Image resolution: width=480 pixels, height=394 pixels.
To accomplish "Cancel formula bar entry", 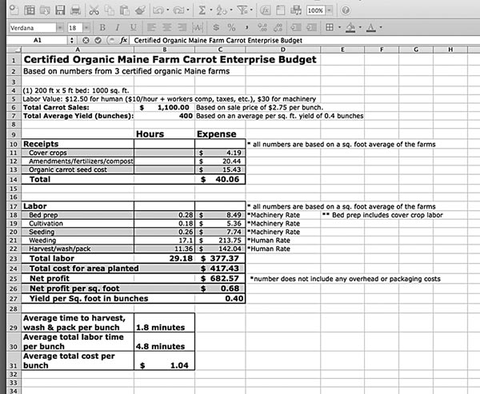I will point(86,41).
